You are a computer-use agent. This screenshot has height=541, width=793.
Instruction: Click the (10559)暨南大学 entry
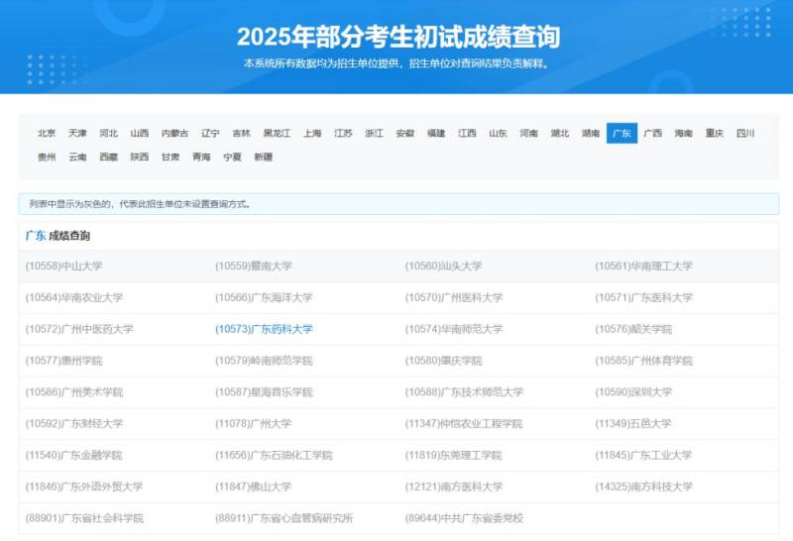point(254,266)
